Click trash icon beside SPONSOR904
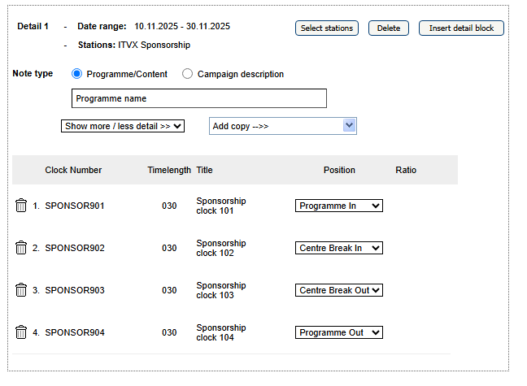Image resolution: width=527 pixels, height=386 pixels. pyautogui.click(x=21, y=332)
